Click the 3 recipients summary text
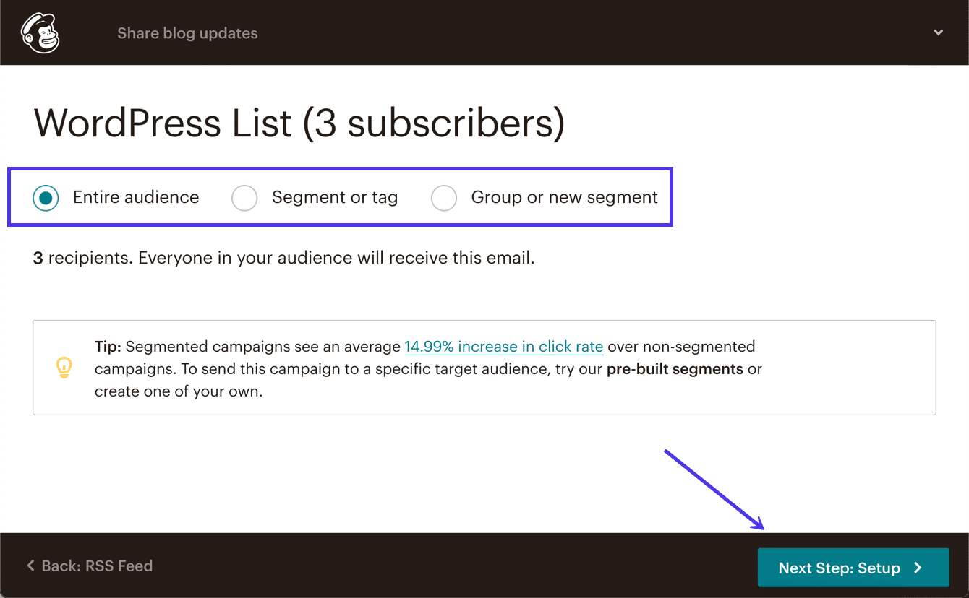 click(x=283, y=257)
